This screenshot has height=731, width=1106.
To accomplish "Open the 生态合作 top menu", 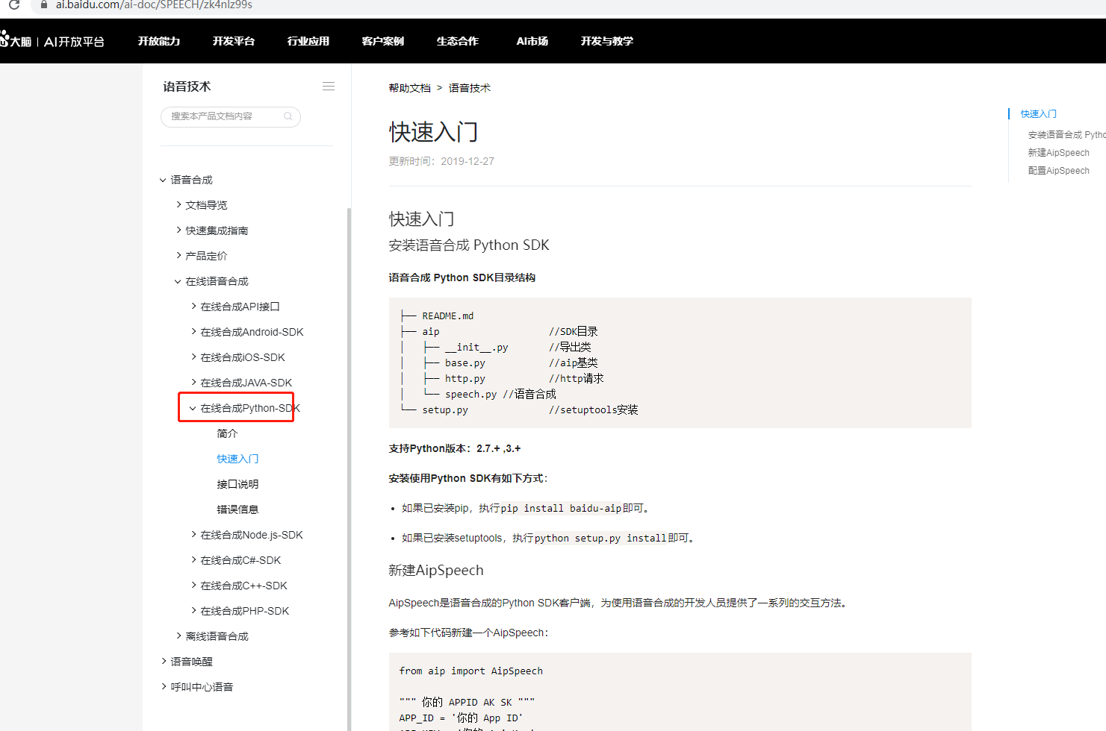I will [x=458, y=41].
